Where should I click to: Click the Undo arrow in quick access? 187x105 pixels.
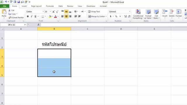pos(6,2)
